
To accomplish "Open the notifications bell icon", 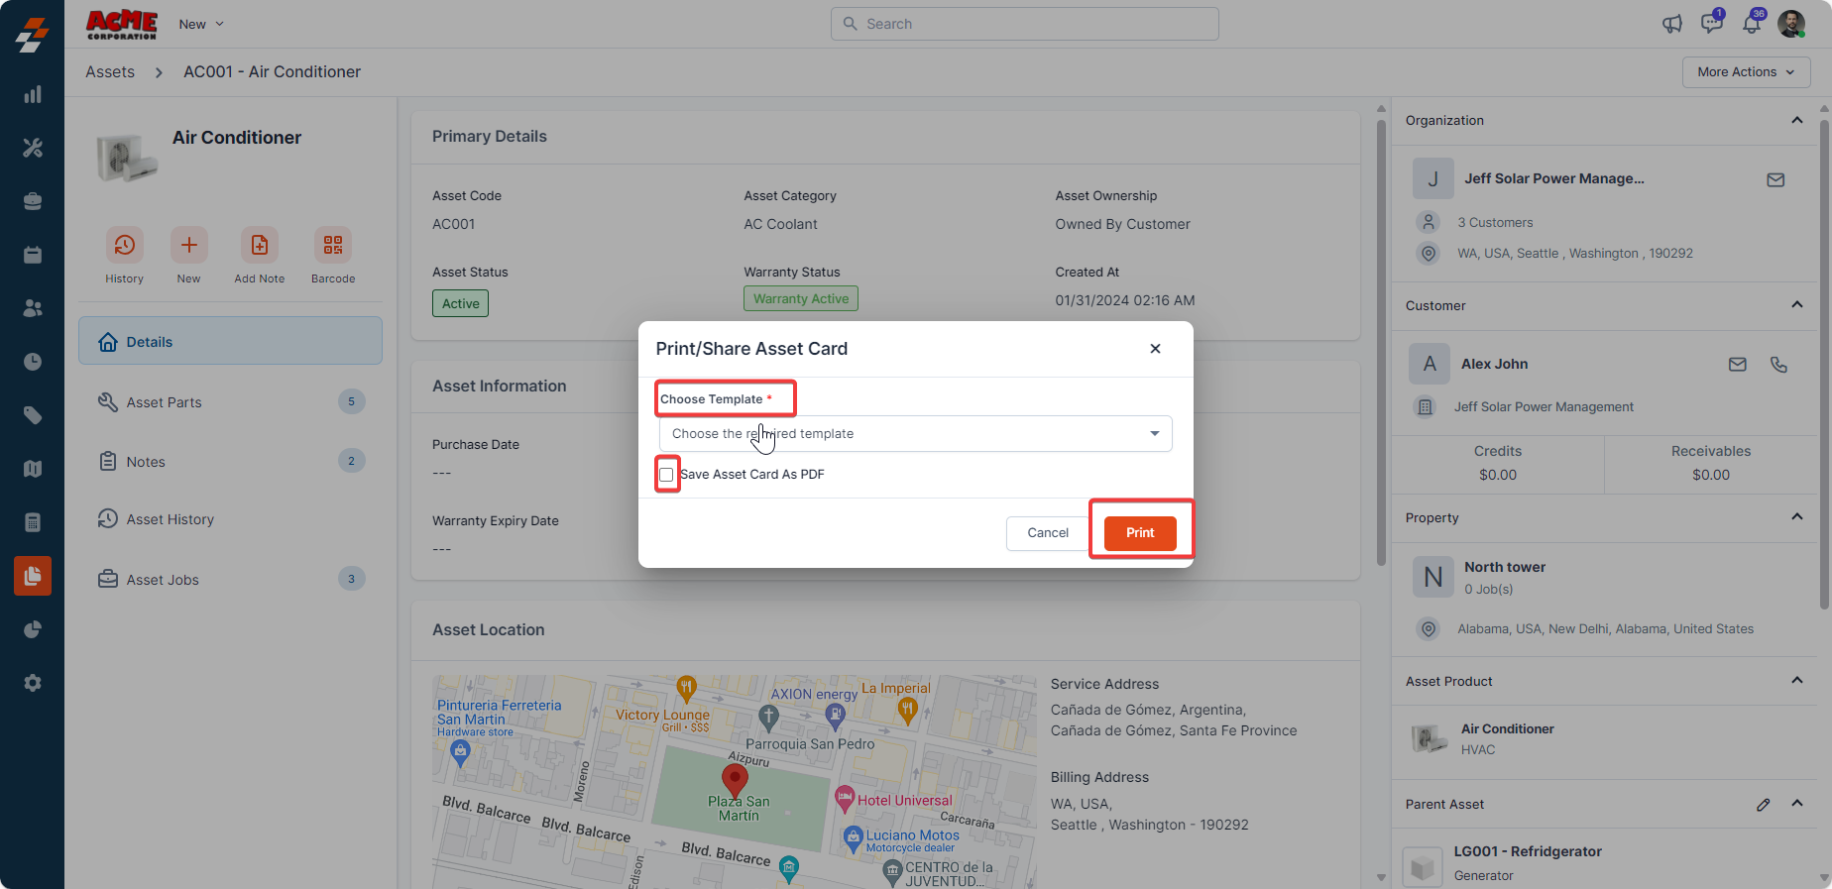I will tap(1752, 24).
